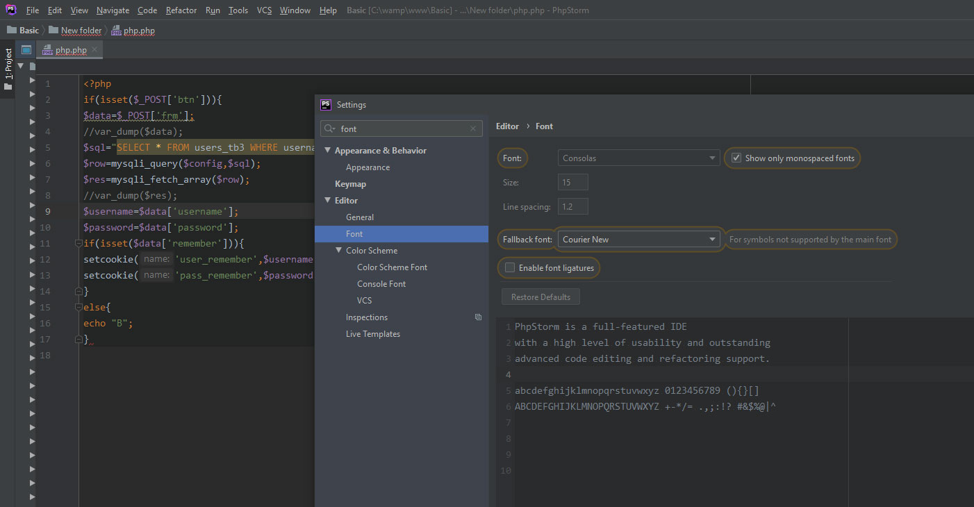Screen dimensions: 974x507
Task: Clear the settings search field
Action: (474, 128)
